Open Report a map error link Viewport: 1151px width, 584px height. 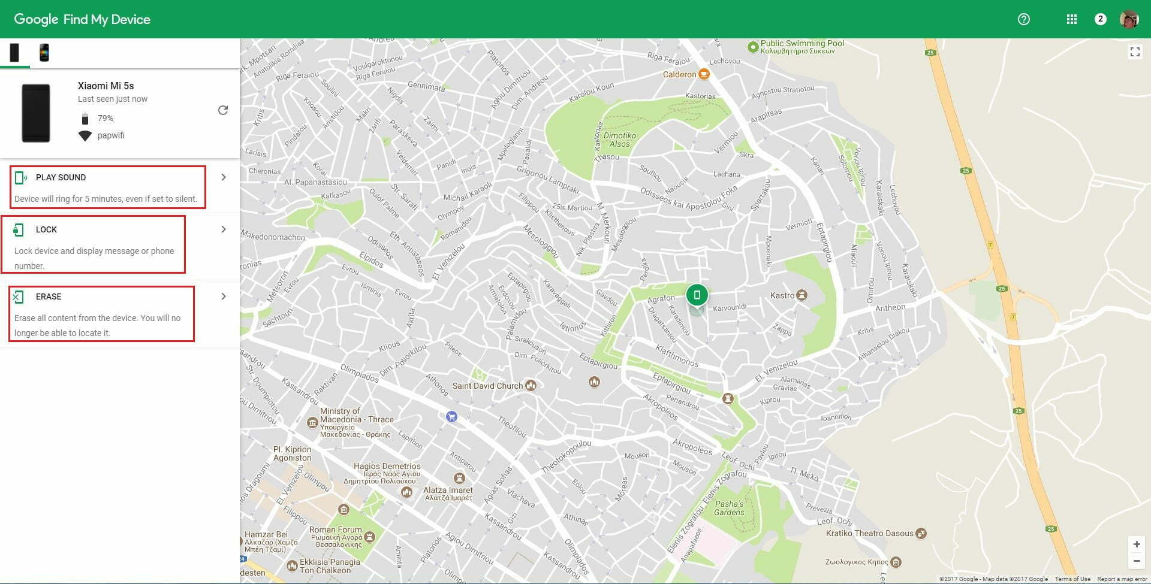(x=1122, y=579)
